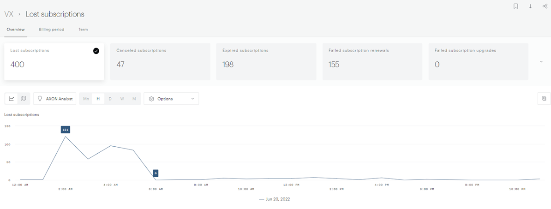This screenshot has height=209, width=551.
Task: Select the Canceled subscriptions card
Action: (160, 62)
